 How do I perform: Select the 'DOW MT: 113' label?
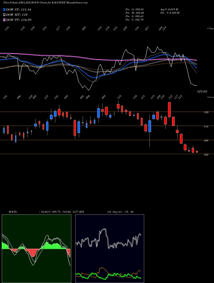(17, 15)
